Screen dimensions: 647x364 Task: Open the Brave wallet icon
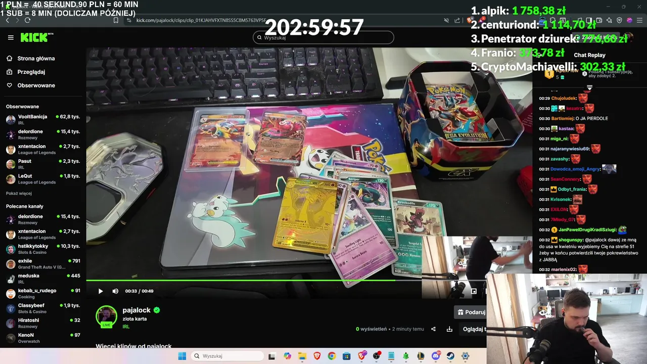[599, 20]
